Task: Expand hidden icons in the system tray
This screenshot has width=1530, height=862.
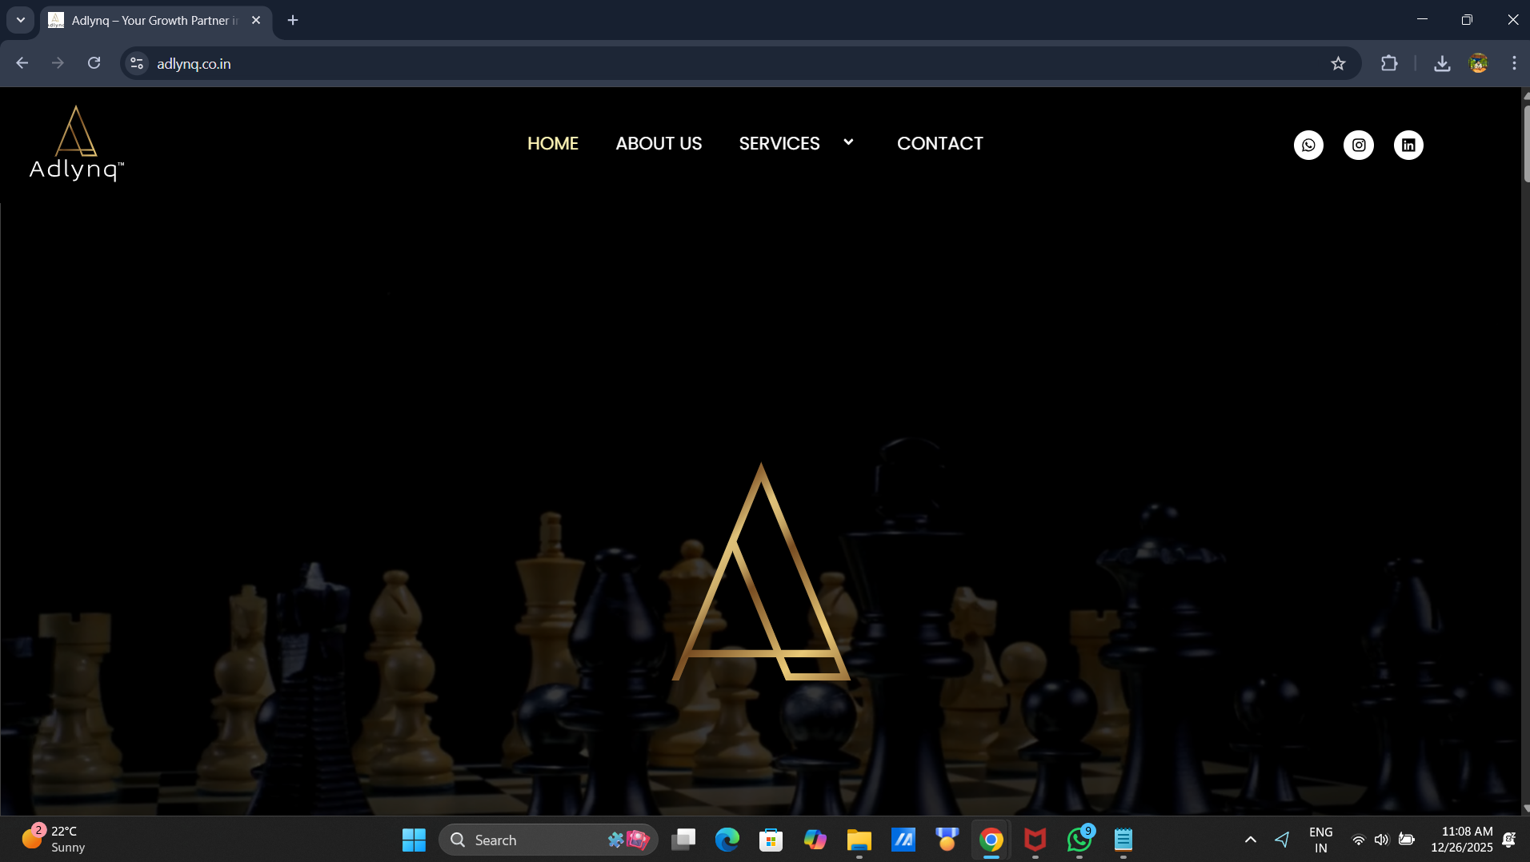Action: click(1251, 840)
